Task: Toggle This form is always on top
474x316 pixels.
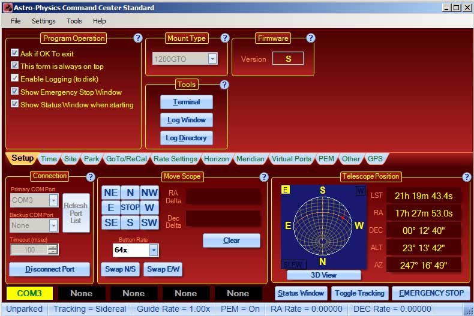Action: click(x=14, y=65)
